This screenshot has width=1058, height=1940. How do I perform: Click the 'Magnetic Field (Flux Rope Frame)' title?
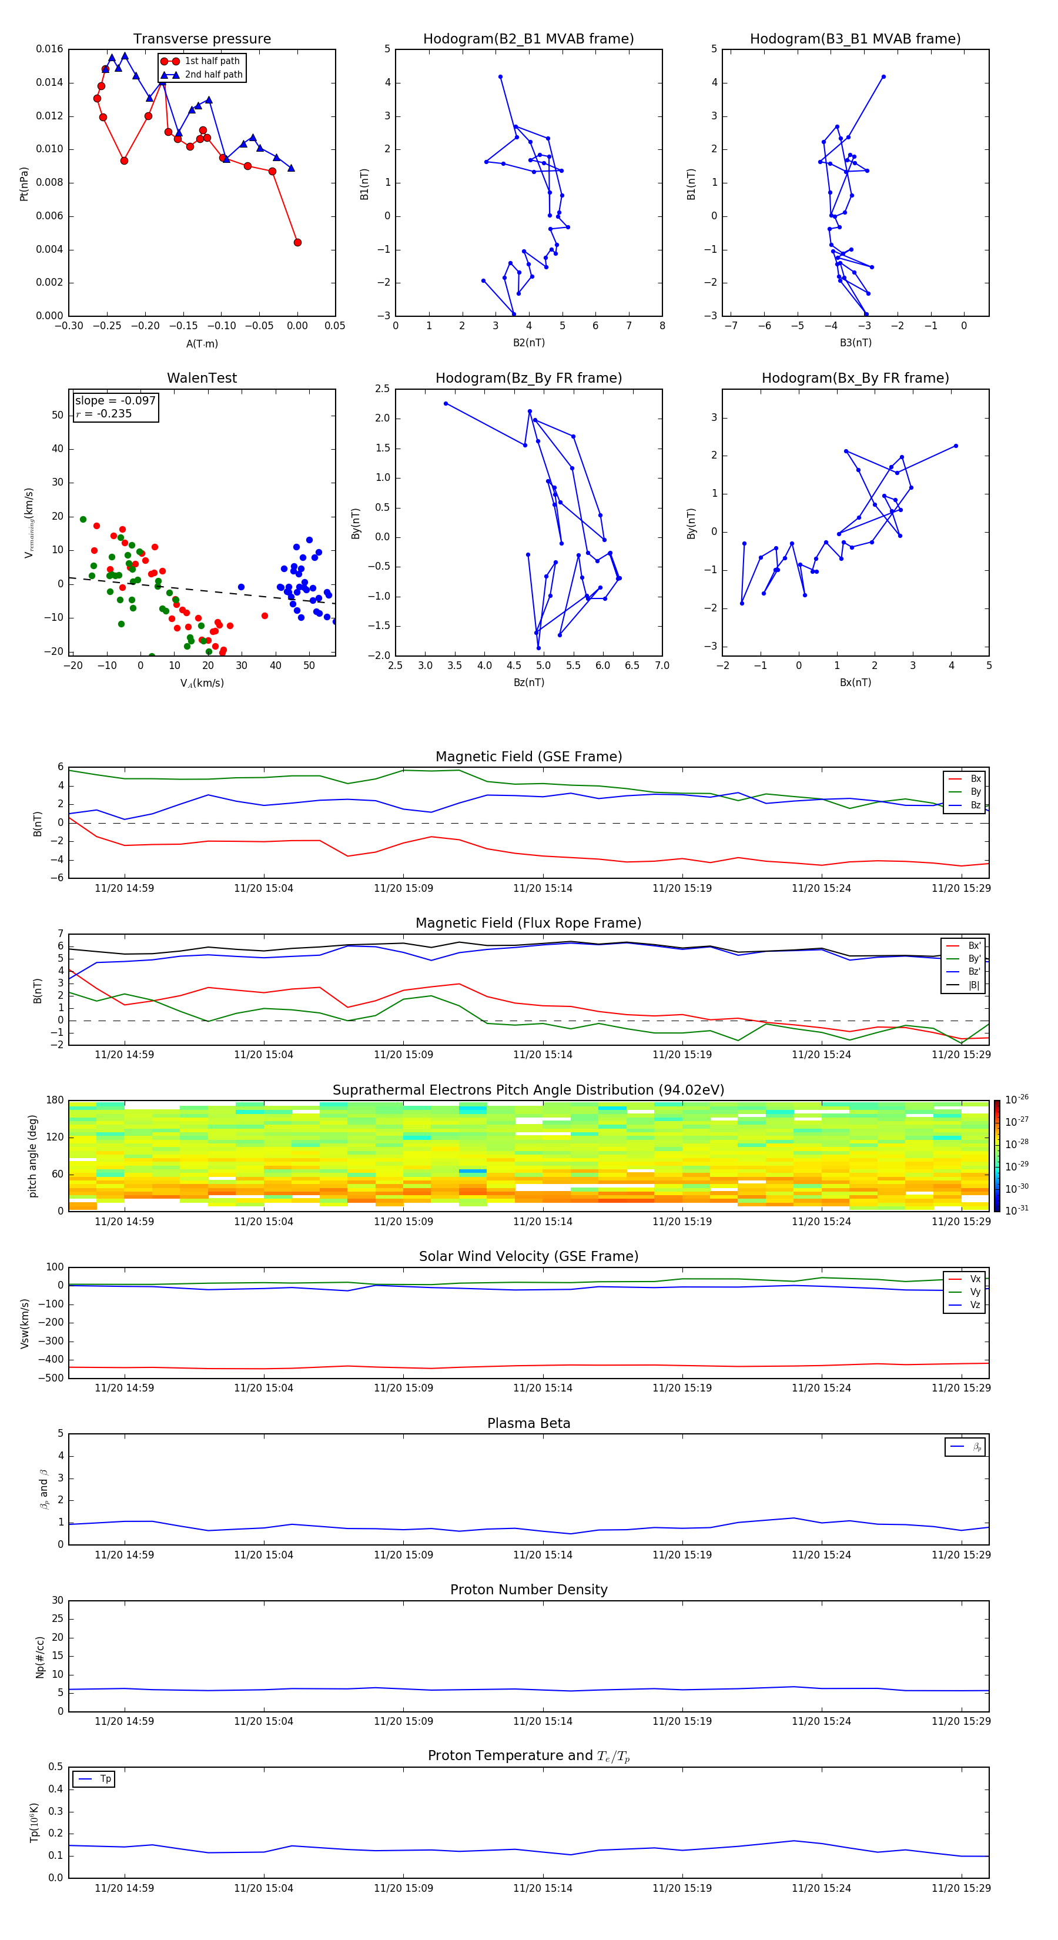click(x=528, y=924)
